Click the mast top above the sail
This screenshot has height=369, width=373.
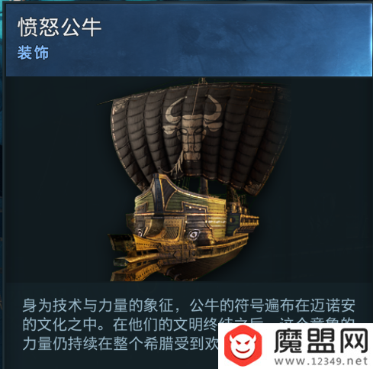[202, 81]
